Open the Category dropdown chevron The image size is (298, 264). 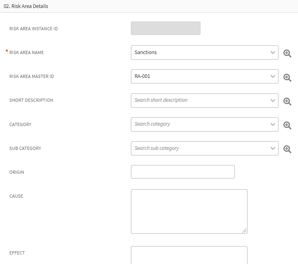[273, 124]
